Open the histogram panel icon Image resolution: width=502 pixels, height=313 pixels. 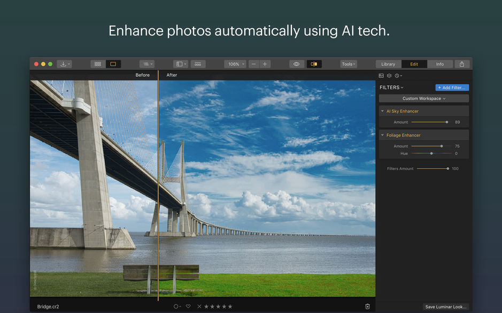381,75
